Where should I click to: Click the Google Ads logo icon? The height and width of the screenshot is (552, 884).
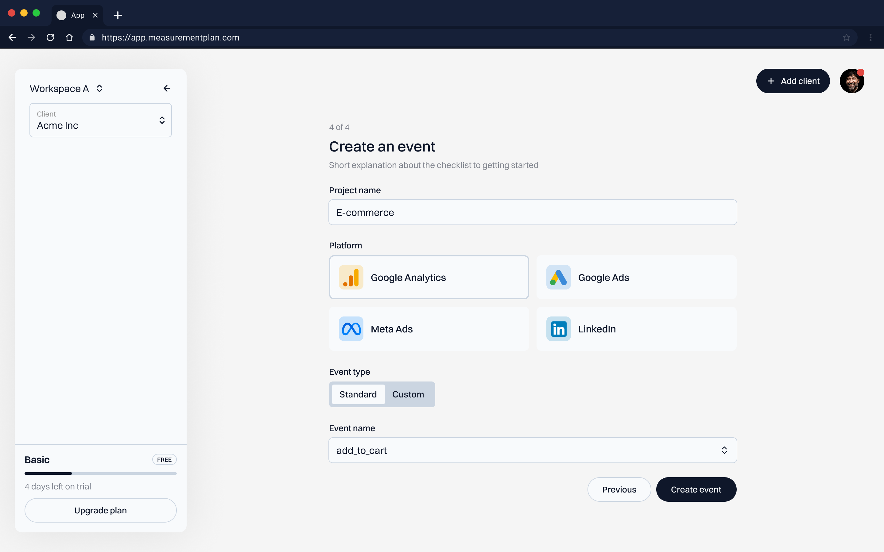click(558, 277)
